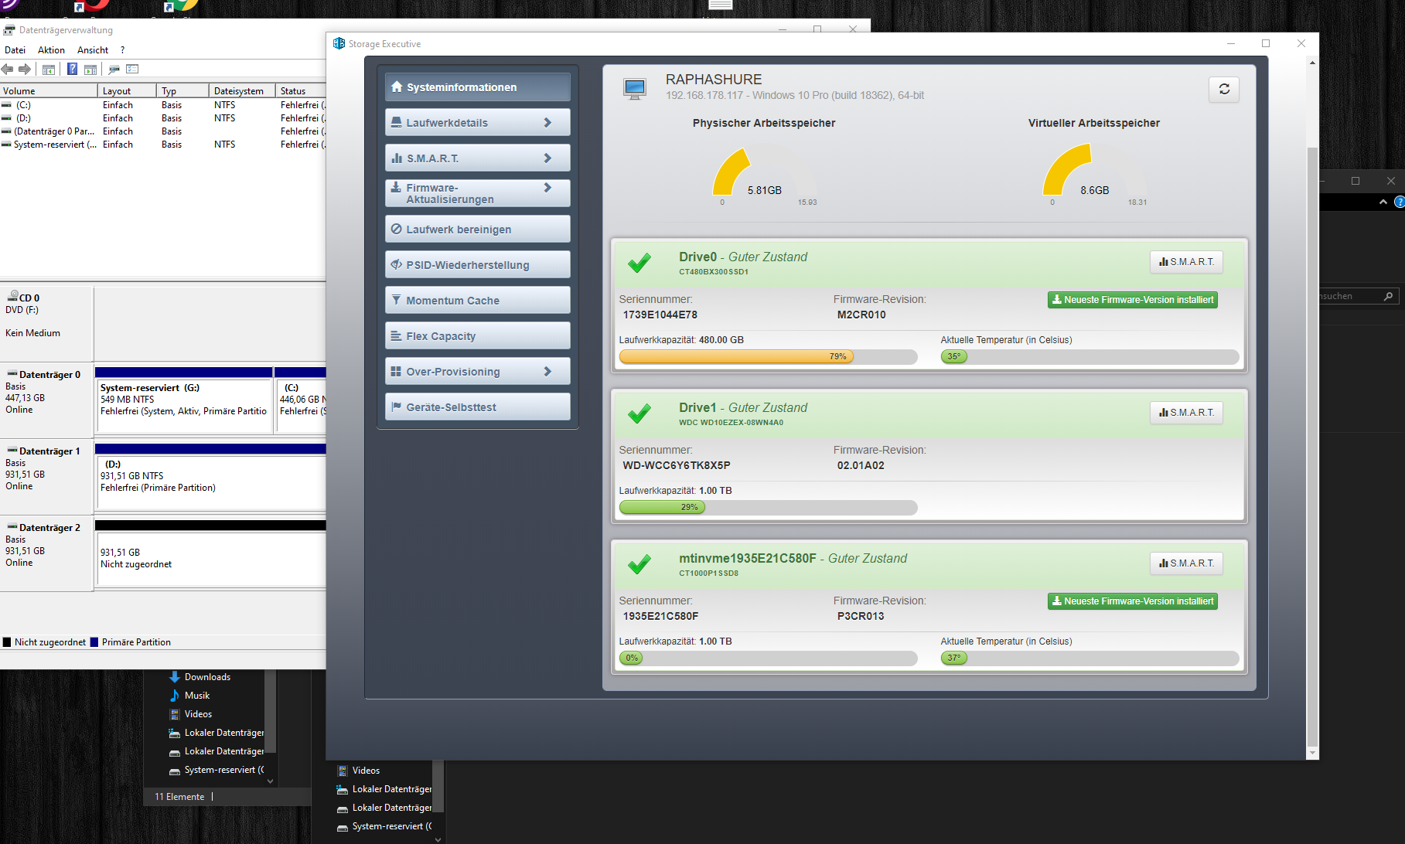The height and width of the screenshot is (844, 1405).
Task: Open Downloads in the Explorer navigation pane
Action: tap(207, 677)
